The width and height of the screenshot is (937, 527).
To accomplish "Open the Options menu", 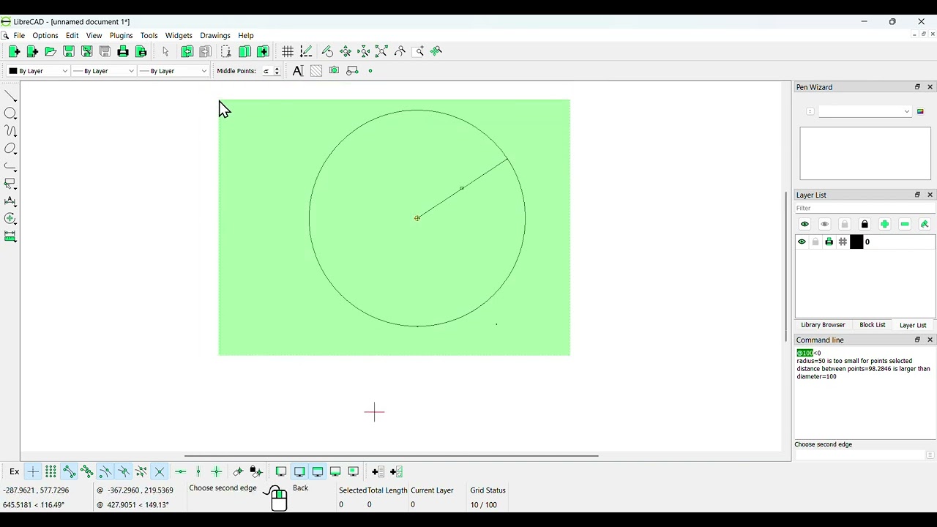I will point(45,35).
